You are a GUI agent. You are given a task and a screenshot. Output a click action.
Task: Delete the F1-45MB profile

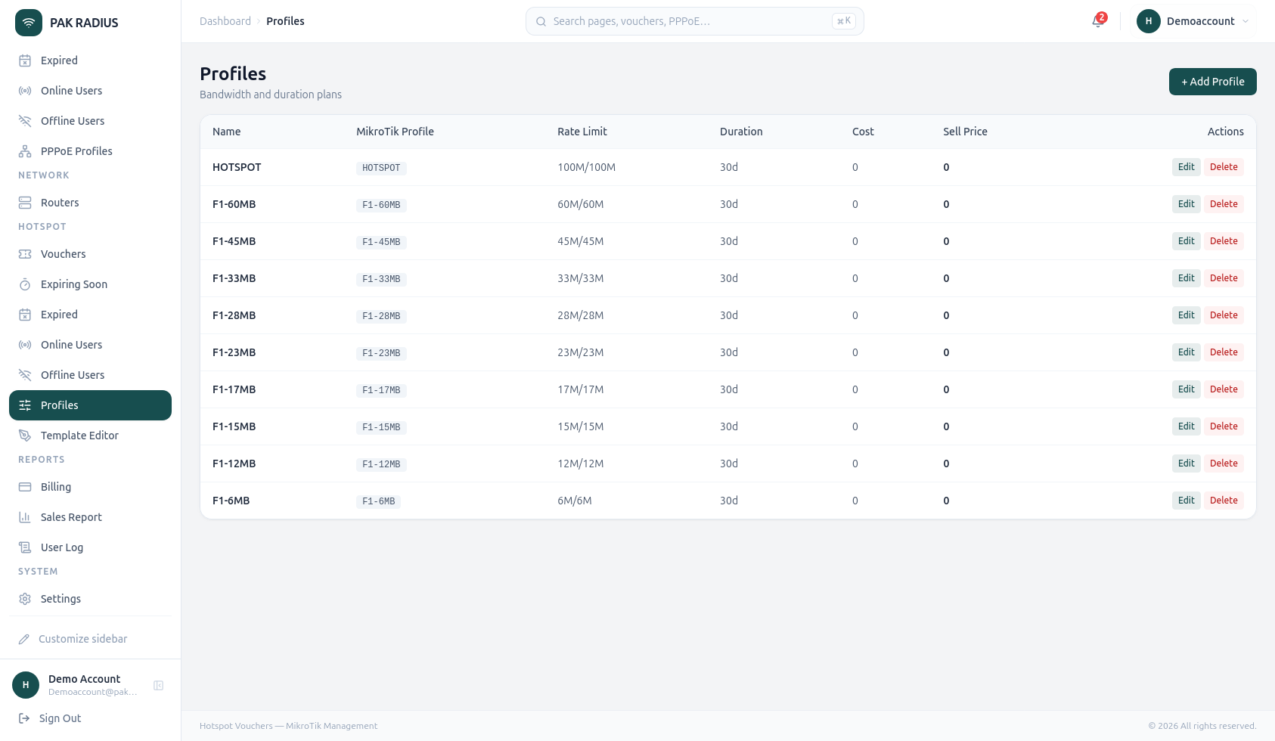point(1224,241)
